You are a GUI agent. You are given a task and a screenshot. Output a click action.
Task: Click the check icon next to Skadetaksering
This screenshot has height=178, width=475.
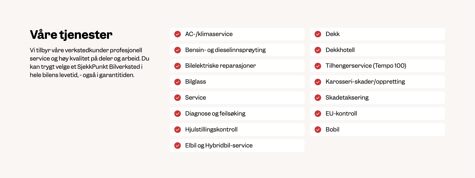pyautogui.click(x=318, y=98)
